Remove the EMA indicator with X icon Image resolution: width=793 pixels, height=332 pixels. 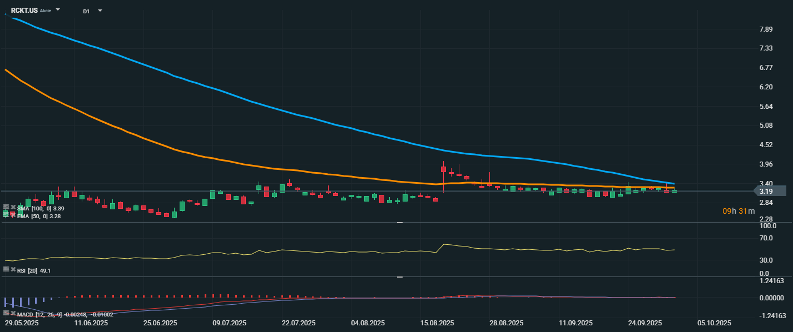(x=13, y=216)
